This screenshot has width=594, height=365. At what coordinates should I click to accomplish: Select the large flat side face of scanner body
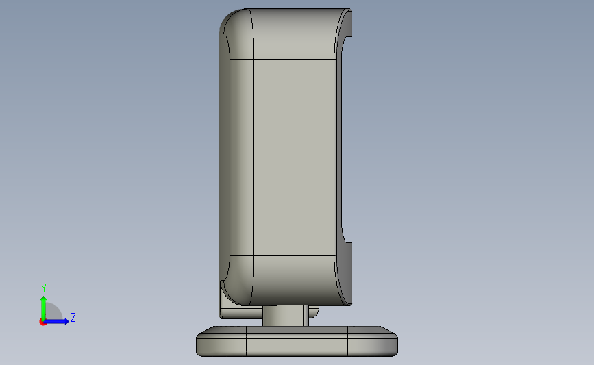coord(294,157)
